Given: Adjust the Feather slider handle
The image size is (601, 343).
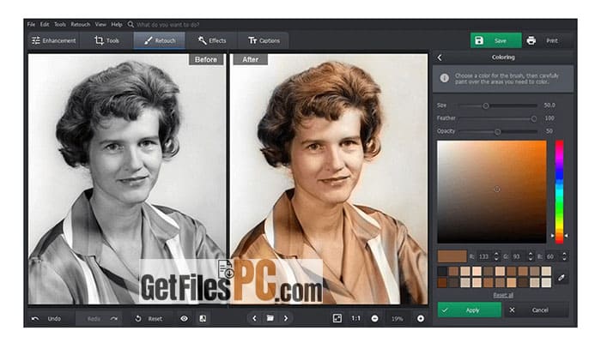Looking at the screenshot, I should (533, 118).
